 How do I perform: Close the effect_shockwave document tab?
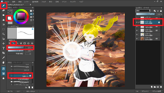coord(30,5)
